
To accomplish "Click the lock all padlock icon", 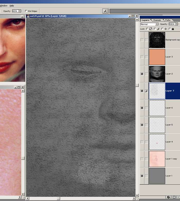I will [173, 29].
